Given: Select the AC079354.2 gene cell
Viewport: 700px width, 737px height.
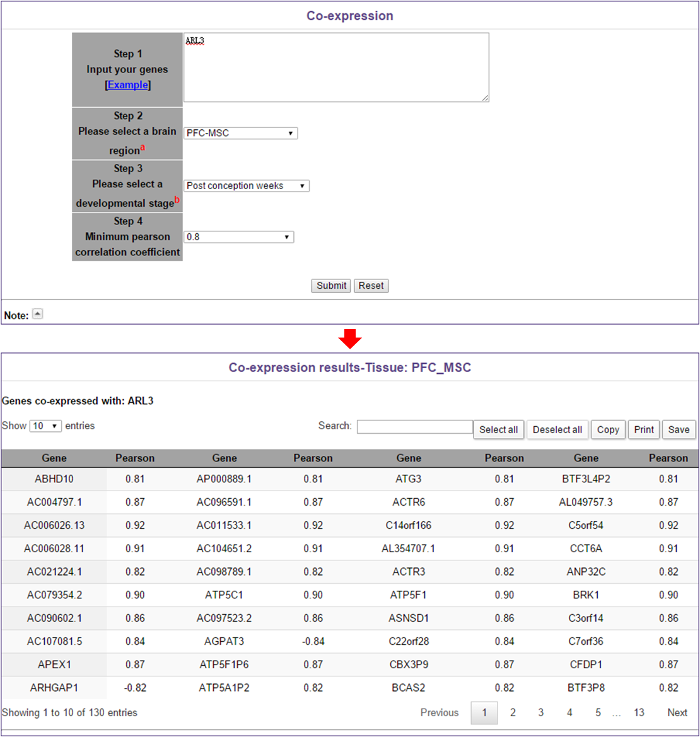Looking at the screenshot, I should click(54, 595).
